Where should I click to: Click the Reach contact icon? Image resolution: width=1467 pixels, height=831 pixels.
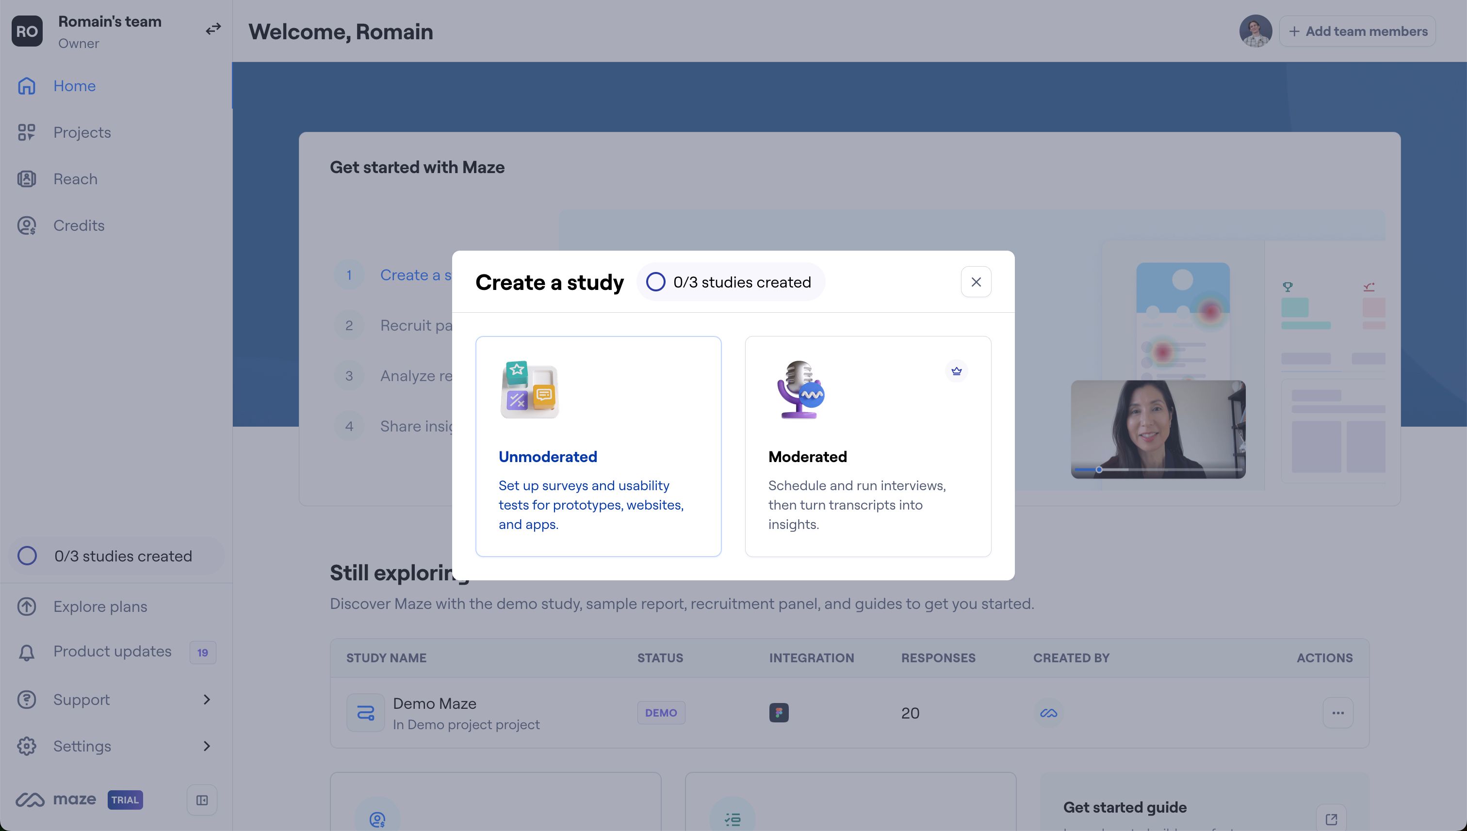(26, 179)
